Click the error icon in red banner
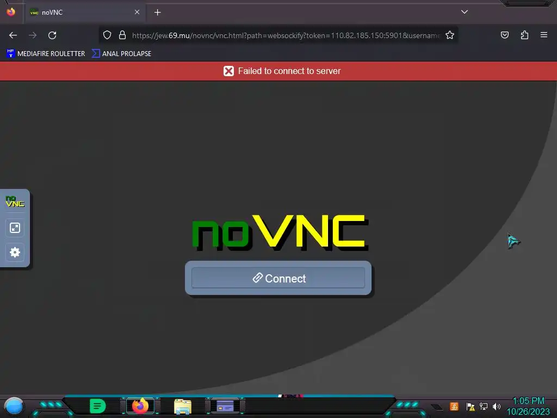The width and height of the screenshot is (557, 418). coord(229,71)
